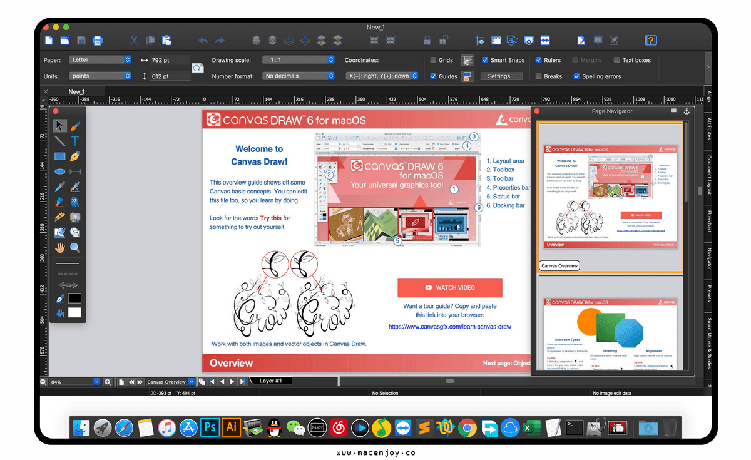751x460 pixels.
Task: Select the arrow Selection tool in toolbox
Action: tap(60, 126)
